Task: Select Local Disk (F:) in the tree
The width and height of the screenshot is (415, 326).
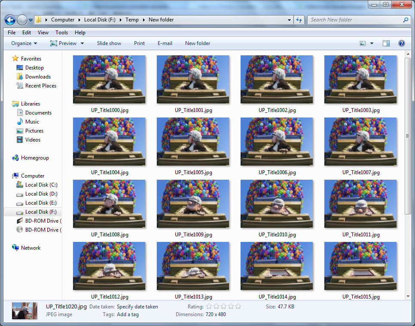Action: pyautogui.click(x=33, y=212)
